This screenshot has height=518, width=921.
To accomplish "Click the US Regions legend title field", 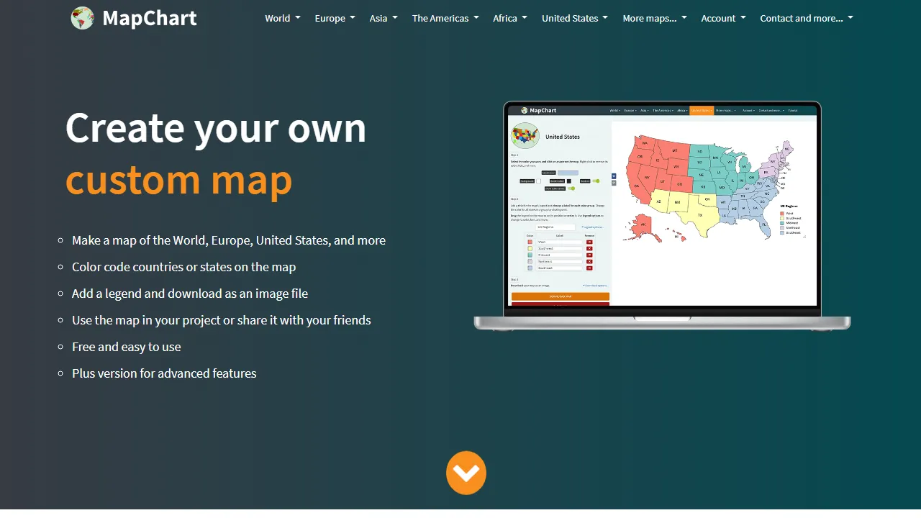I will (556, 227).
